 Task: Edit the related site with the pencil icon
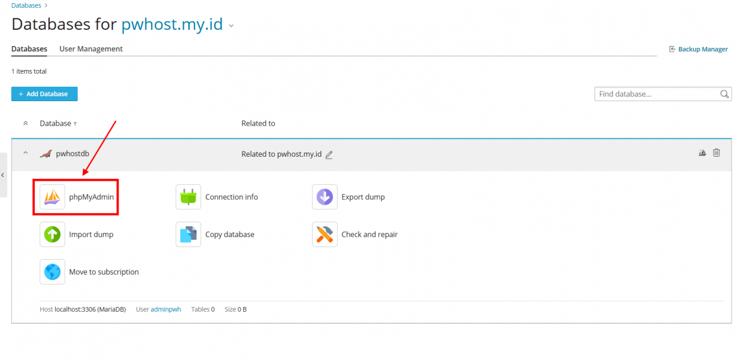(329, 154)
